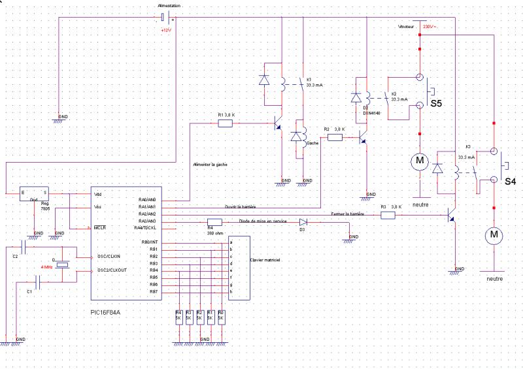
Task: Click the 4 MHz crystal symbol
Action: [x=62, y=265]
